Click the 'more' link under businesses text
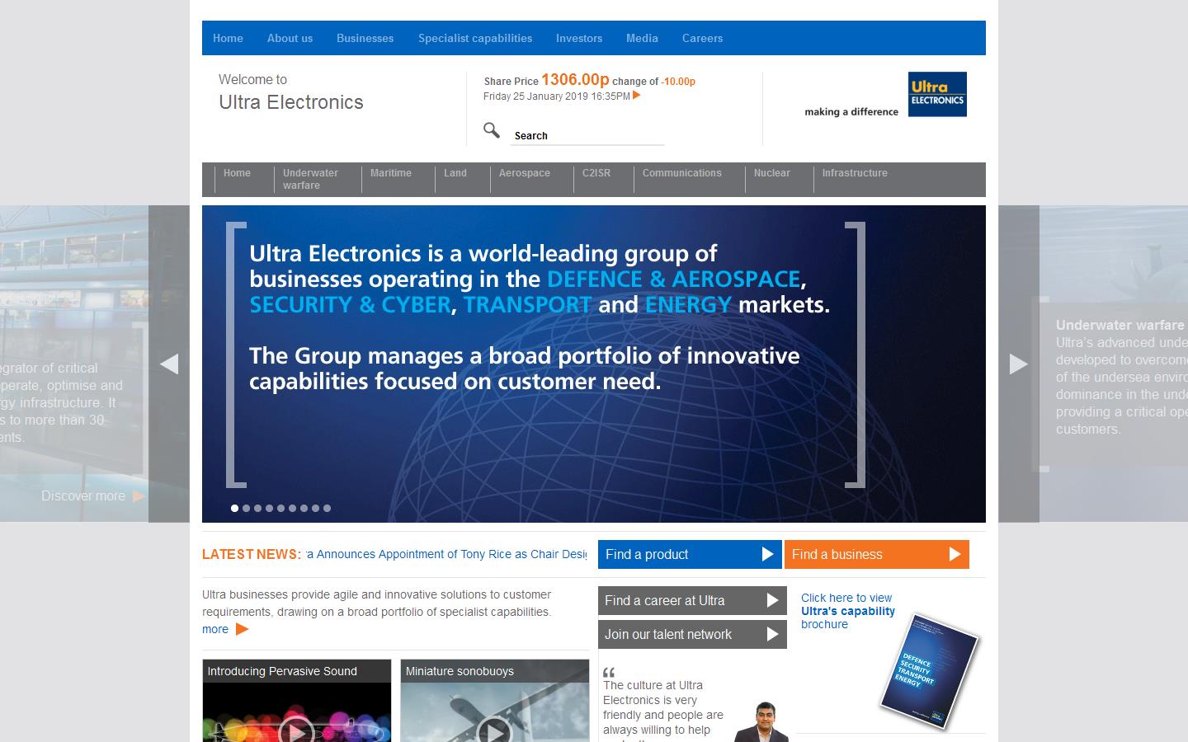The image size is (1188, 742). click(215, 629)
